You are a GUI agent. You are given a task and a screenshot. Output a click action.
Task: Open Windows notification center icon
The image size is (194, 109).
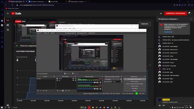(x=191, y=107)
